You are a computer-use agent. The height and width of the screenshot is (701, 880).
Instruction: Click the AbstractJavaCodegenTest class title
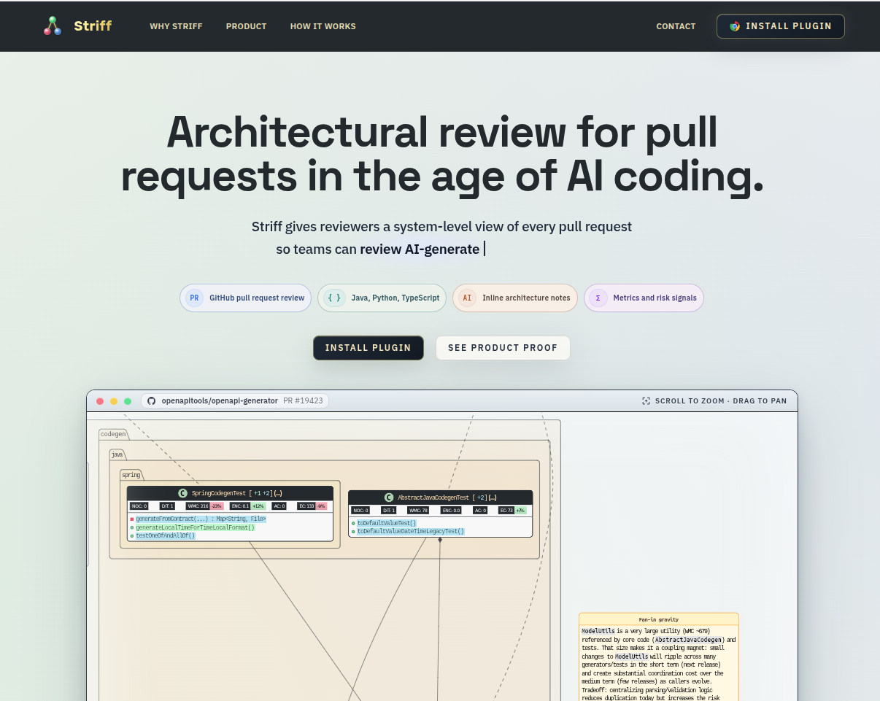coord(433,497)
